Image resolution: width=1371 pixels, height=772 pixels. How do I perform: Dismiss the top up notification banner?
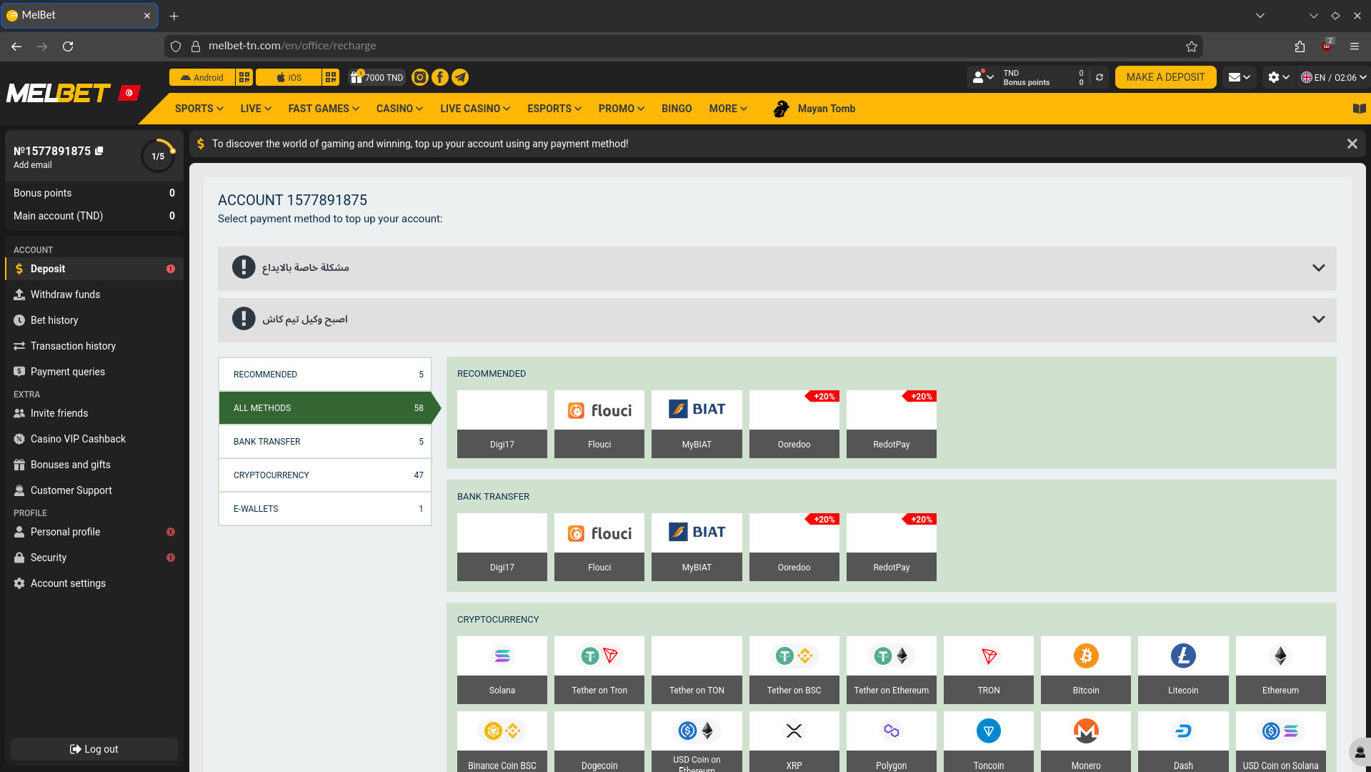(1352, 144)
